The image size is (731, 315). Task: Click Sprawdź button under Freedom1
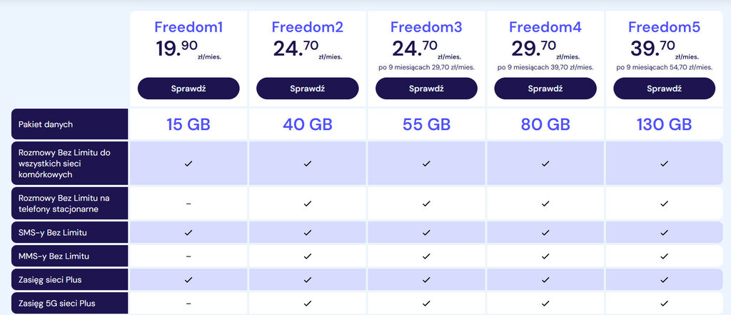(x=188, y=89)
